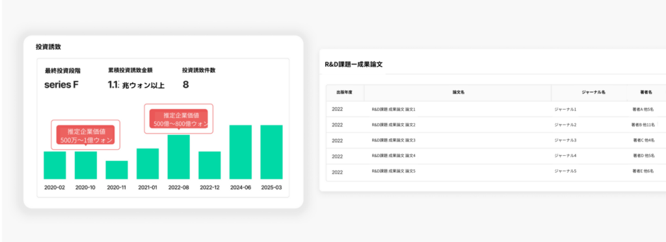Select the ジャーナル4 table cell
The image size is (666, 242).
click(x=565, y=156)
